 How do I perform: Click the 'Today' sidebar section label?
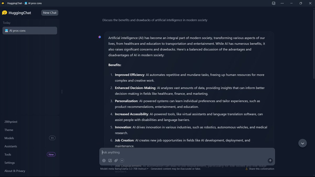7,23
